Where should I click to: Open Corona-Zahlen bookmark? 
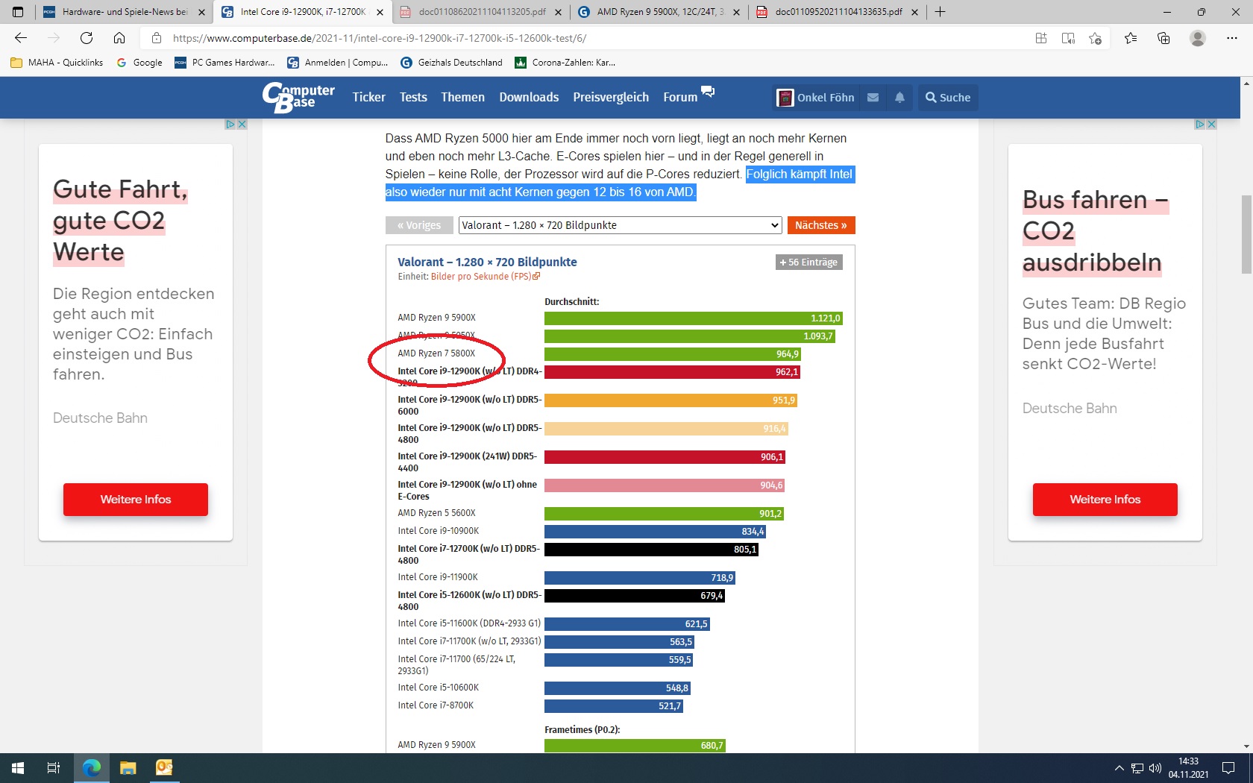click(x=565, y=63)
